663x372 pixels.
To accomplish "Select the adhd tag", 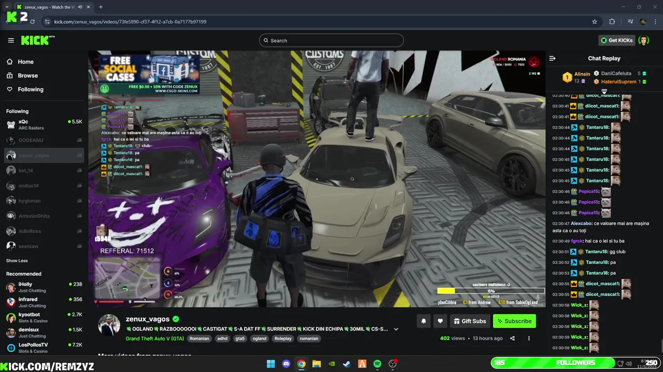I will click(x=222, y=338).
